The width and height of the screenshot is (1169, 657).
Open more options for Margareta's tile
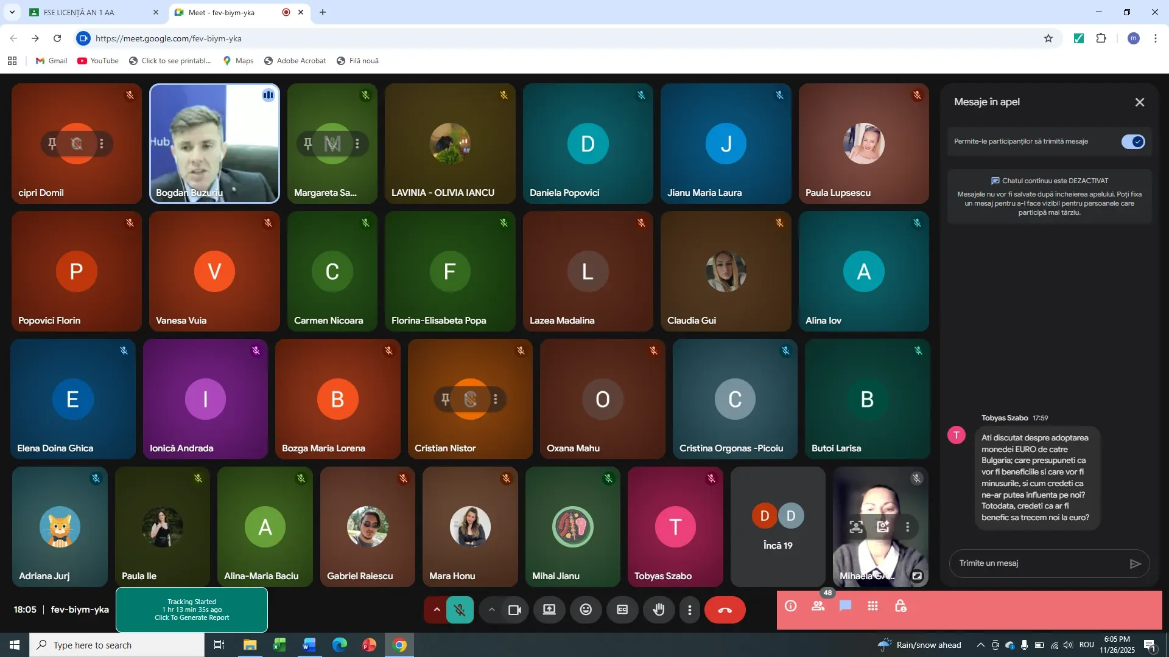[357, 144]
